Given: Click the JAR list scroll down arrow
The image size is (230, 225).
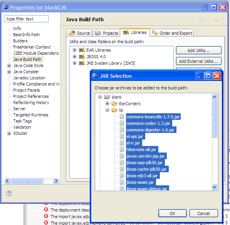Looking at the screenshot, I should [214, 187].
